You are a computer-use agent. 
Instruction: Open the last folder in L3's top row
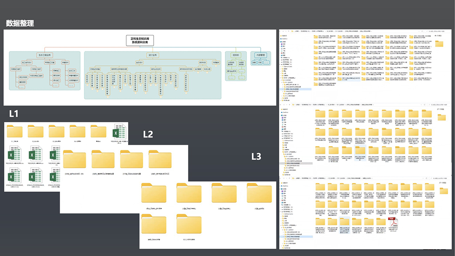[259, 193]
